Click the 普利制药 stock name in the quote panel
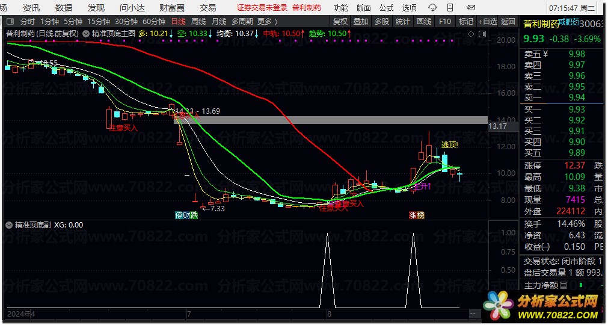 [541, 25]
